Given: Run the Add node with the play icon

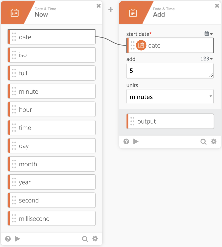Looking at the screenshot, I should (136, 141).
